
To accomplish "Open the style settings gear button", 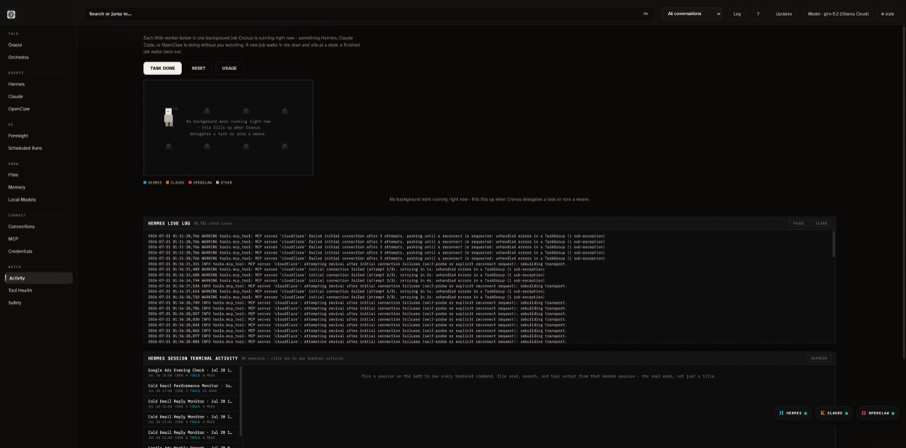I will pyautogui.click(x=888, y=13).
